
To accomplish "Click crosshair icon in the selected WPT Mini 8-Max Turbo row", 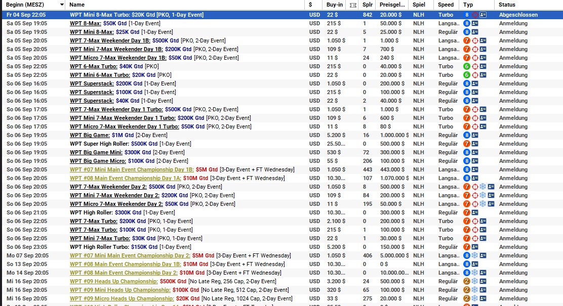I will [475, 15].
